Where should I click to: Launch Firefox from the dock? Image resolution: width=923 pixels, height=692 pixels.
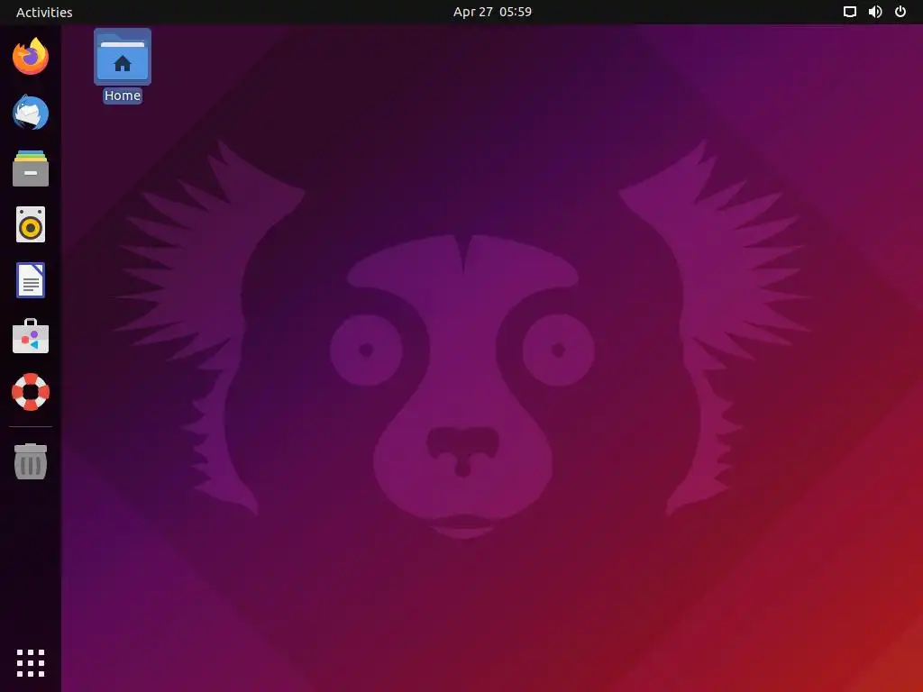[x=31, y=57]
